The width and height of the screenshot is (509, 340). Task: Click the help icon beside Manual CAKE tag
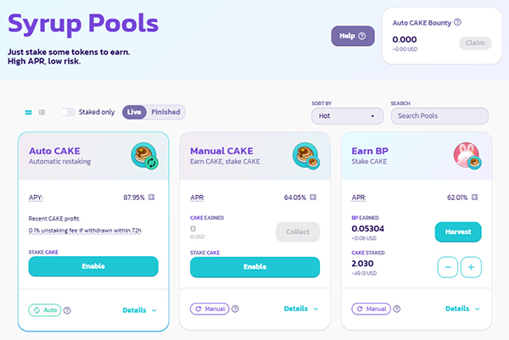coord(235,309)
